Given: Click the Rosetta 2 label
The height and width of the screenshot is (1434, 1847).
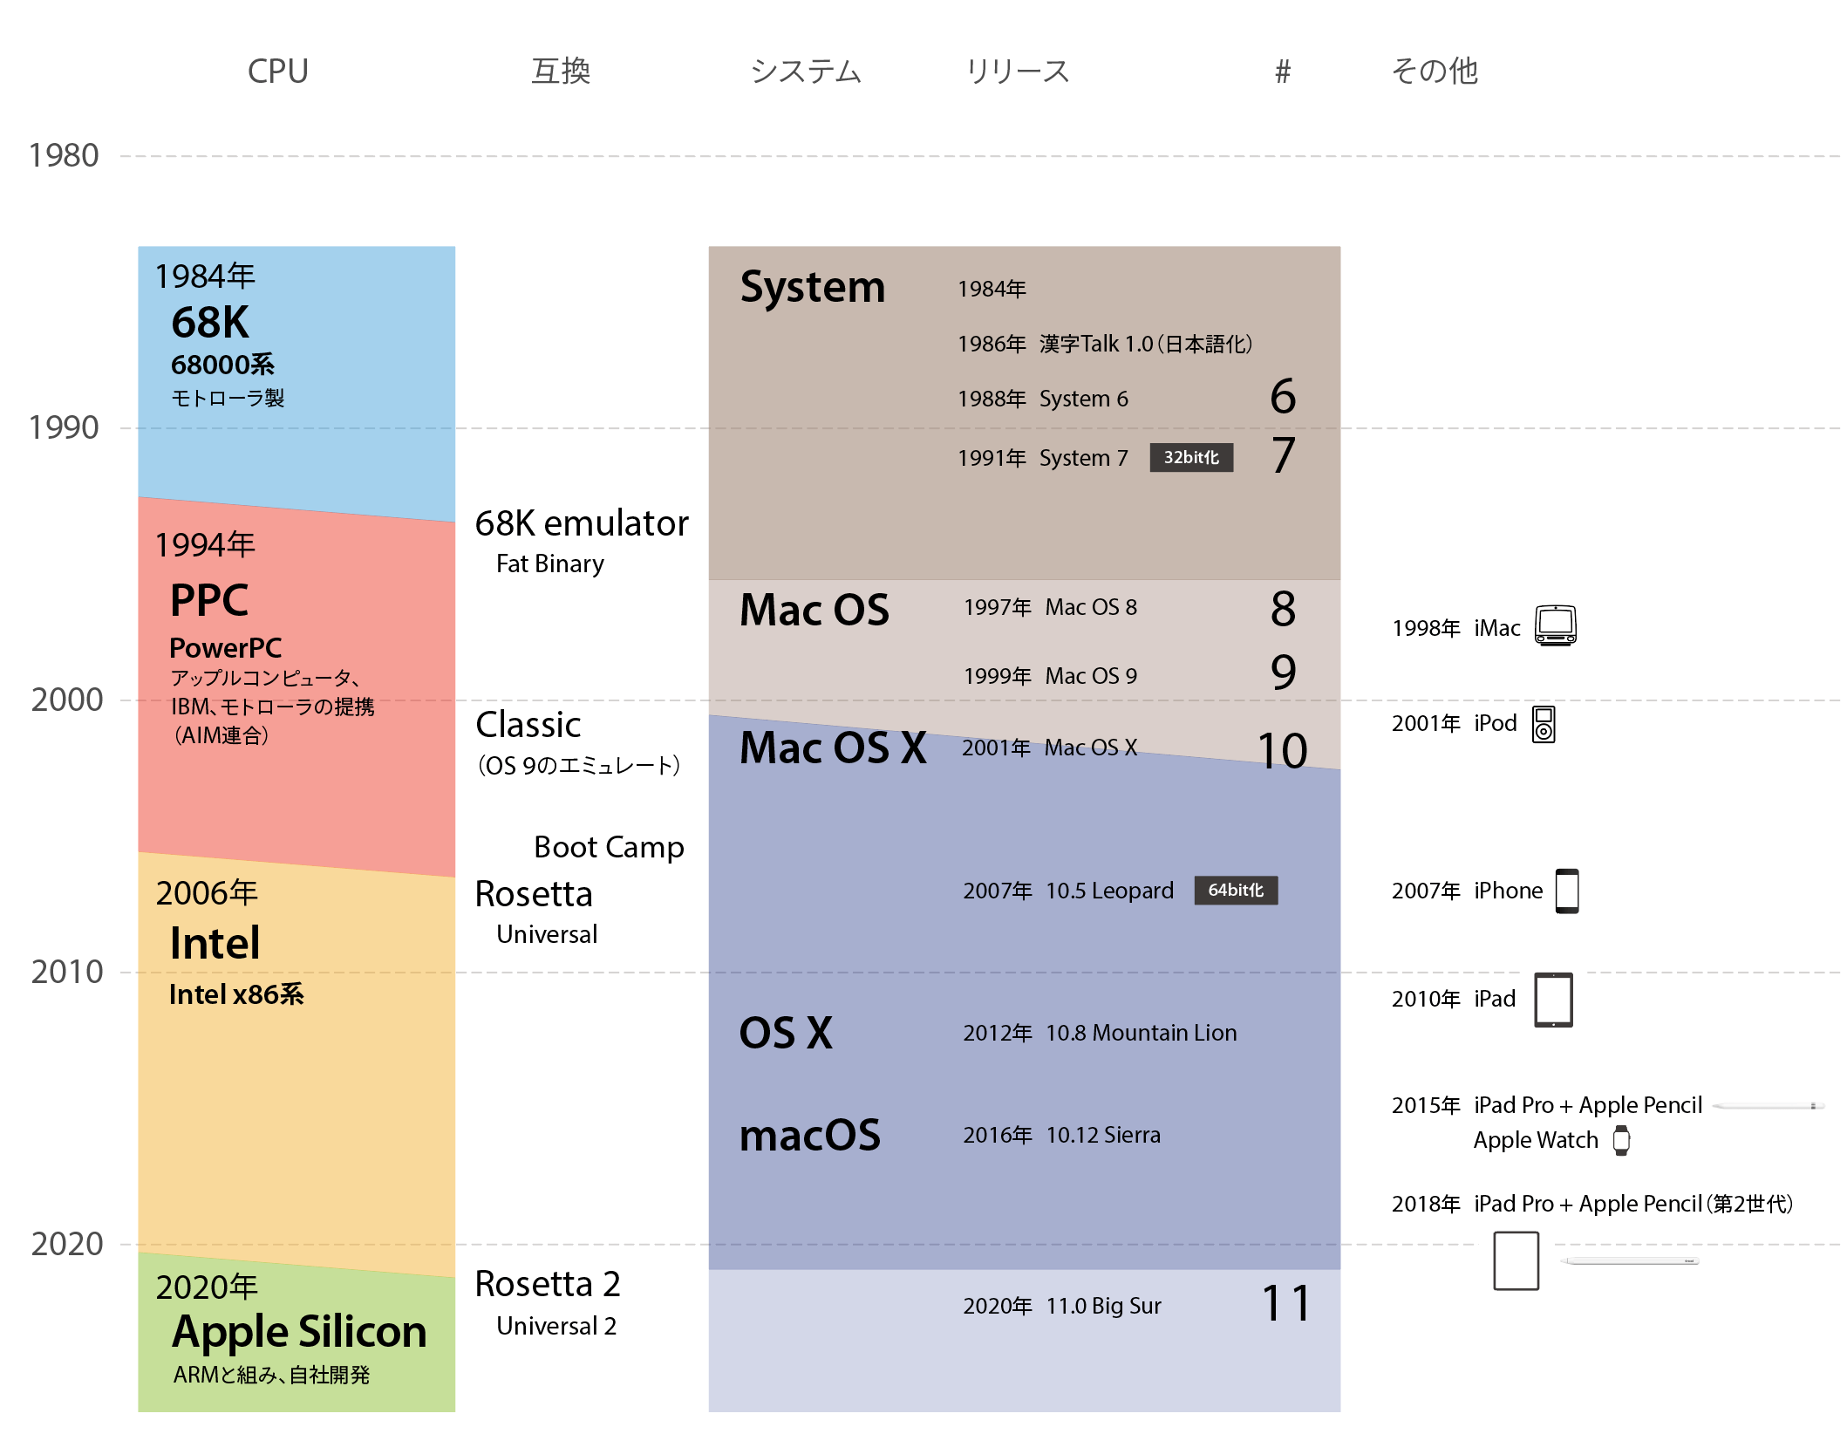Looking at the screenshot, I should point(548,1284).
